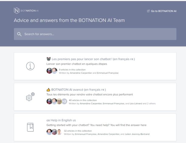Open the Go to BOTNATION AI link
The height and width of the screenshot is (143, 186).
[x=162, y=11]
